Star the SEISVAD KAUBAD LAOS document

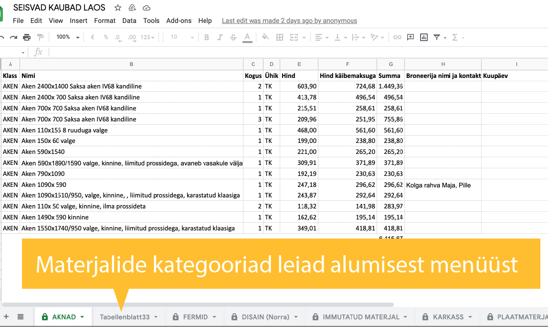pos(118,8)
